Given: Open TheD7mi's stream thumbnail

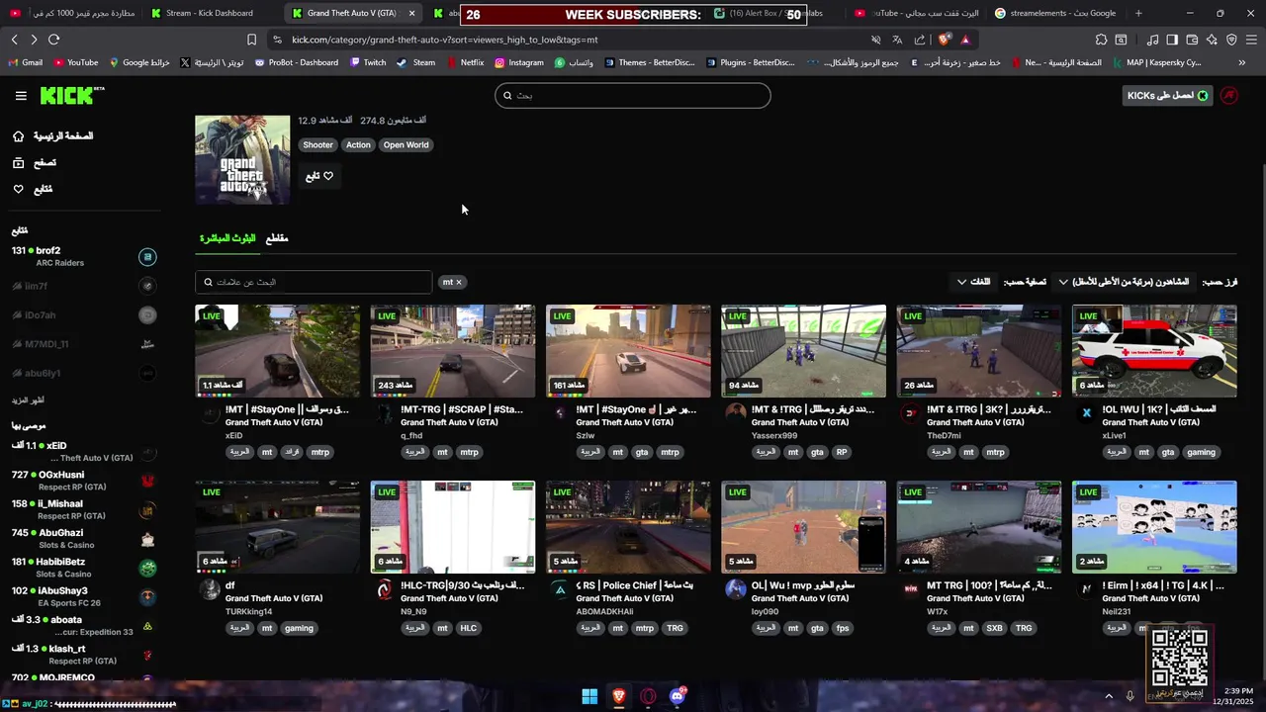Looking at the screenshot, I should 979,351.
